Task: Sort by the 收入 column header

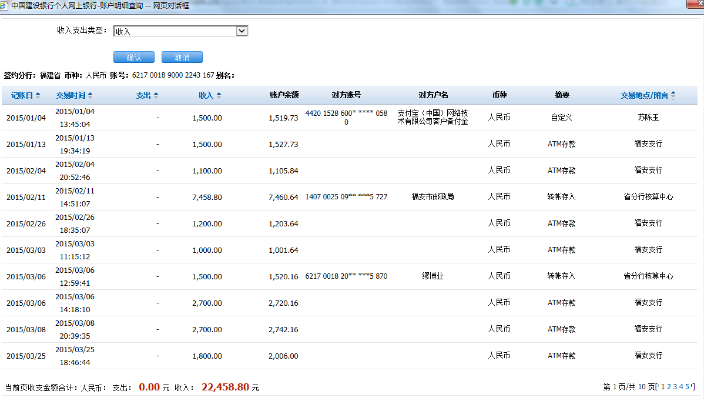Action: pyautogui.click(x=206, y=95)
